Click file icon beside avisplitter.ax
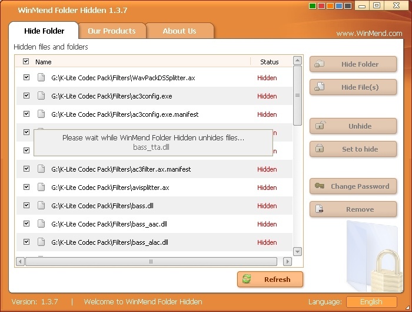412x312 pixels. pyautogui.click(x=41, y=187)
